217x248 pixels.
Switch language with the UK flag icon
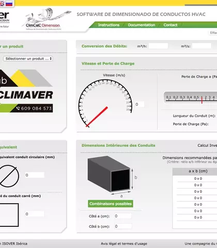2,4
